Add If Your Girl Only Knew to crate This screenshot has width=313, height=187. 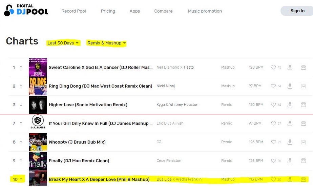[x=304, y=124]
